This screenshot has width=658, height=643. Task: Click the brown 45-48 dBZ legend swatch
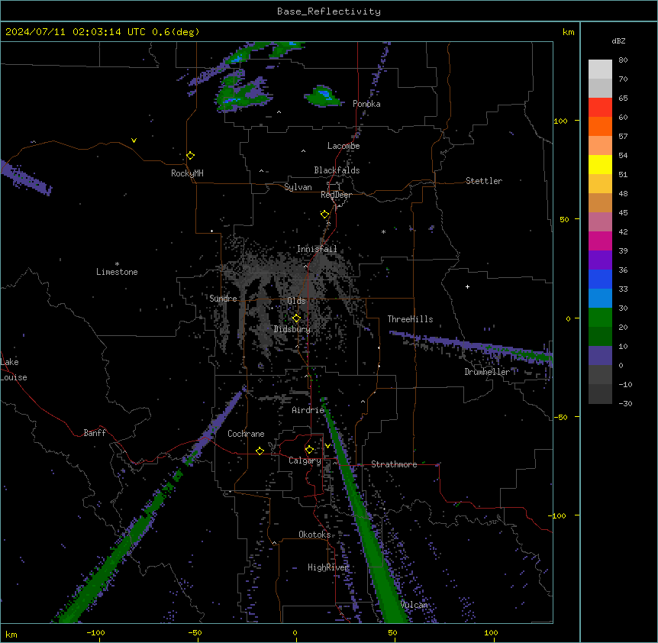click(x=600, y=202)
